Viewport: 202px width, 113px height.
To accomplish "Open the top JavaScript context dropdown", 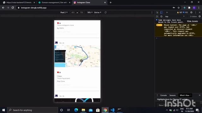I will [x=175, y=16].
